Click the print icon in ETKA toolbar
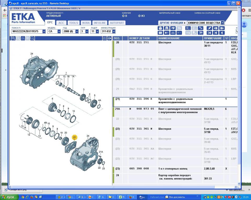 pyautogui.click(x=160, y=28)
